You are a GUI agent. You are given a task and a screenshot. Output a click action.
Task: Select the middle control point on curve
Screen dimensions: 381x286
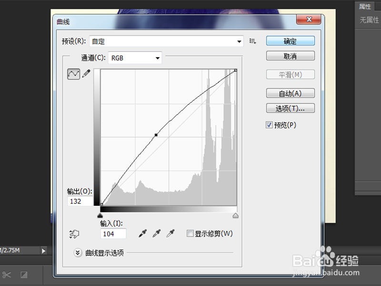[x=156, y=135]
